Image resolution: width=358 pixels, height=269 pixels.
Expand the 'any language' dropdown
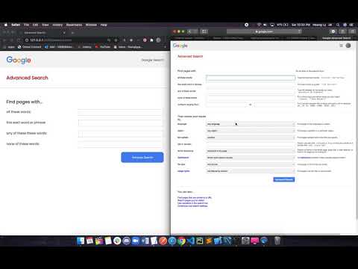(251, 124)
